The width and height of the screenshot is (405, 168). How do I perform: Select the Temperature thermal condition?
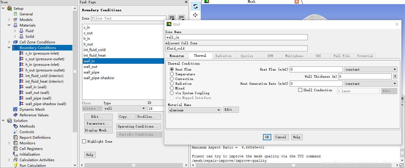point(172,74)
